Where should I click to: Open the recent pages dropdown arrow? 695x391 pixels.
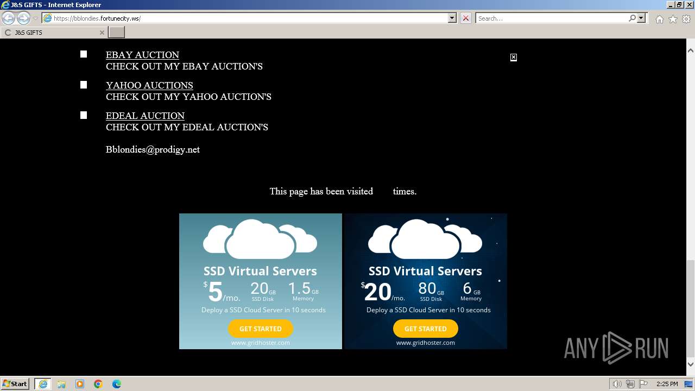(35, 18)
